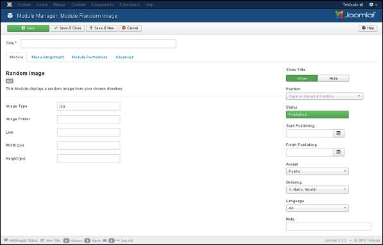Click the Save & Close button
Screen dimensions: 383x245
[67, 28]
